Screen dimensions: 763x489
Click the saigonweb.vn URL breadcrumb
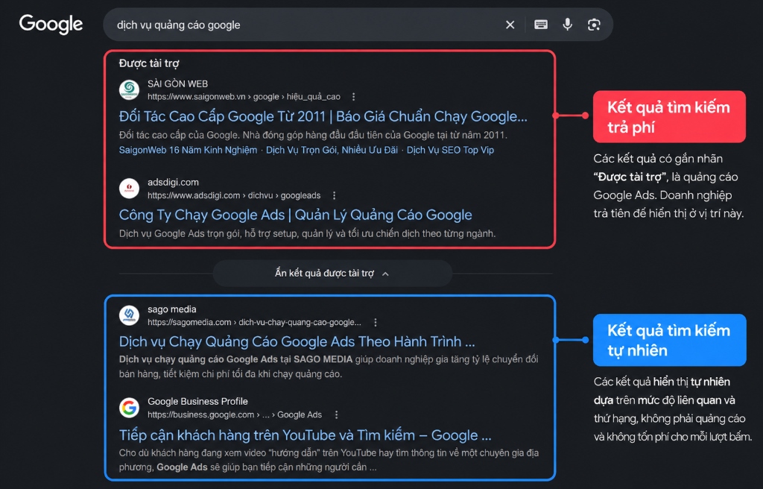[x=244, y=97]
